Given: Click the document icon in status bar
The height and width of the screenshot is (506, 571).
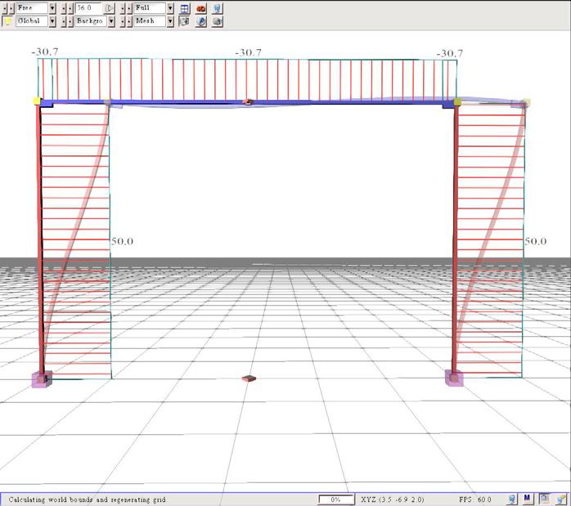Looking at the screenshot, I should click(544, 499).
